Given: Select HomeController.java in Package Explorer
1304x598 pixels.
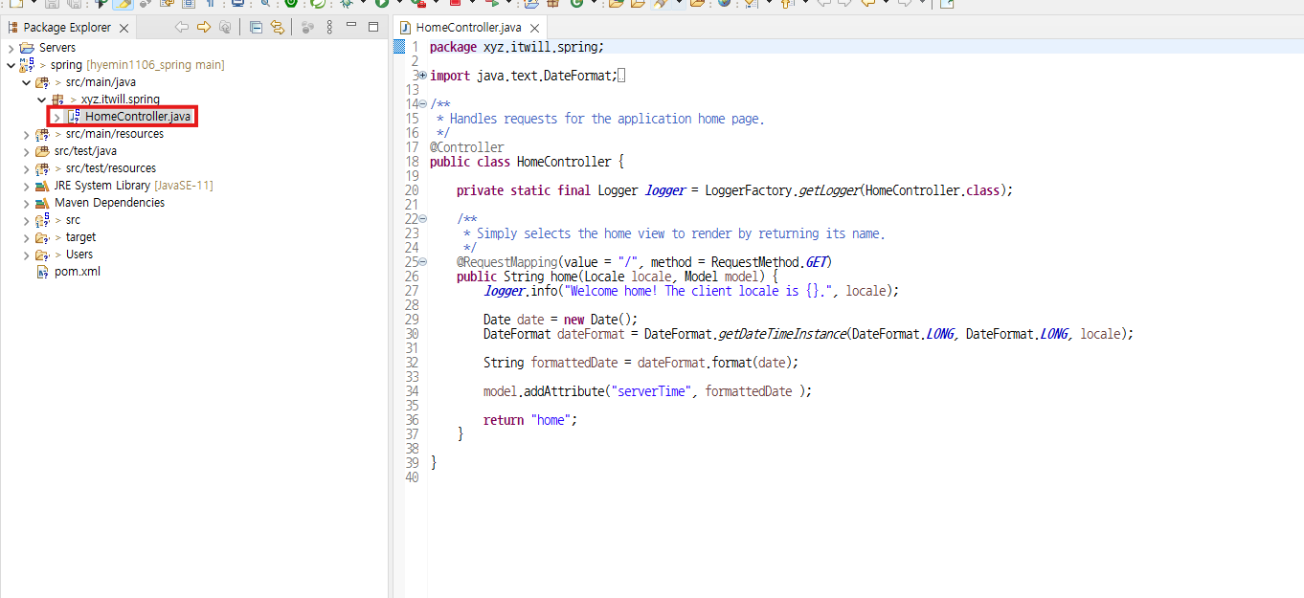Looking at the screenshot, I should coord(138,117).
